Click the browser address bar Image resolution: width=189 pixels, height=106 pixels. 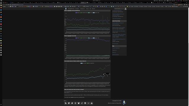pyautogui.click(x=92, y=5)
